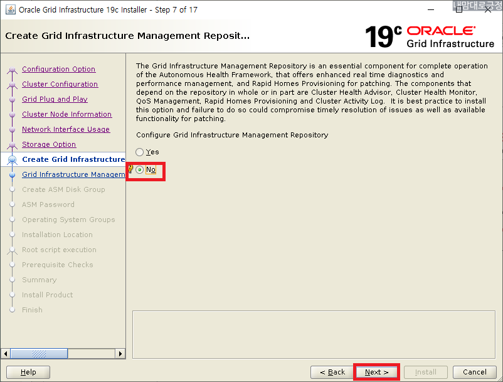Click the step marker icon for Configuration Option
The height and width of the screenshot is (382, 503).
click(x=12, y=69)
